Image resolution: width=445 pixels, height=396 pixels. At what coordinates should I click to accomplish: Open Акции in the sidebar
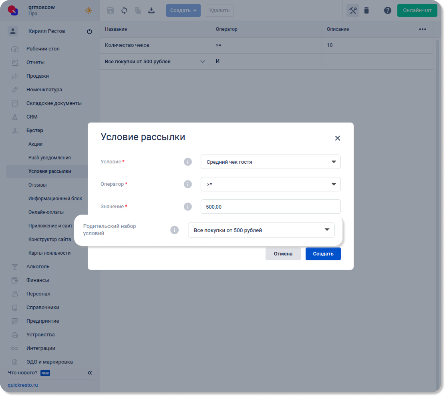(x=35, y=144)
